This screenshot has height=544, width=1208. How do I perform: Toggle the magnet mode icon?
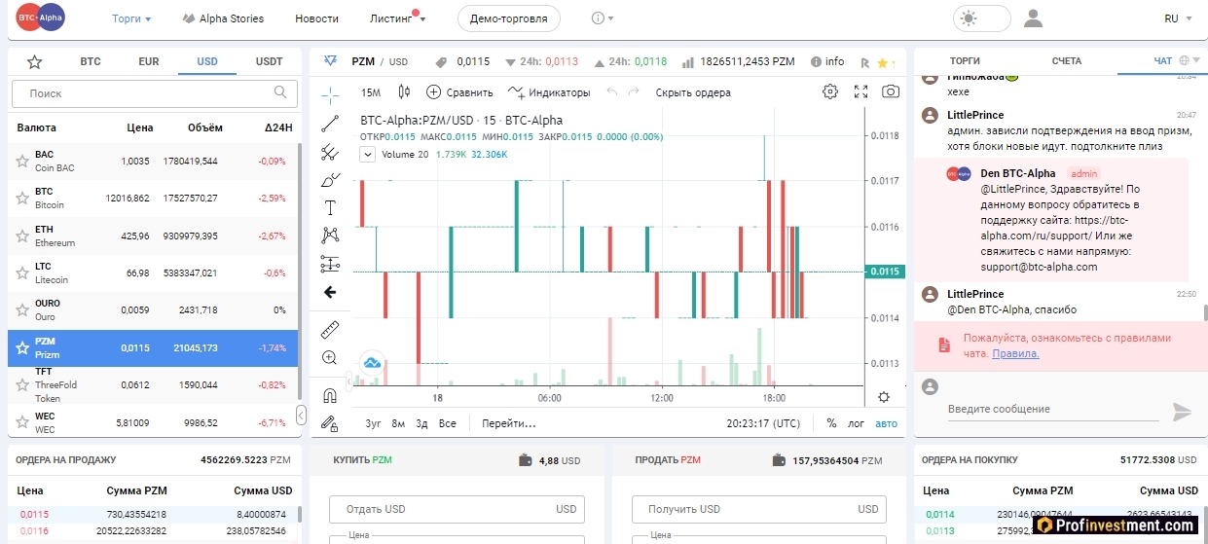pos(330,395)
